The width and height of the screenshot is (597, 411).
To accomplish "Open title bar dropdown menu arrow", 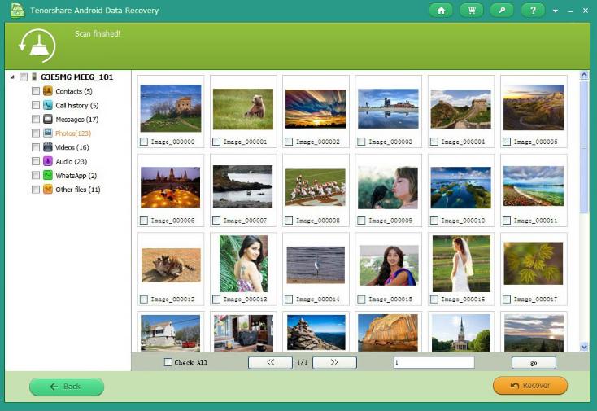I will (x=556, y=11).
